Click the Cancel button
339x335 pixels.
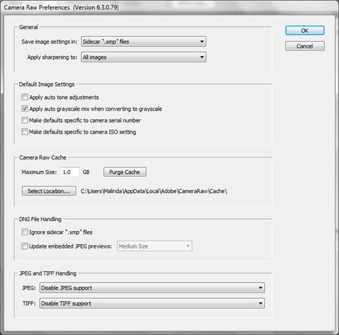click(x=305, y=46)
